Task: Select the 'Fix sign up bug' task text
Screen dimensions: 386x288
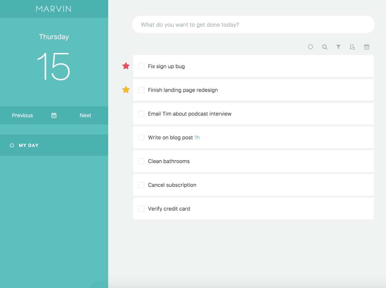Action: pos(166,66)
